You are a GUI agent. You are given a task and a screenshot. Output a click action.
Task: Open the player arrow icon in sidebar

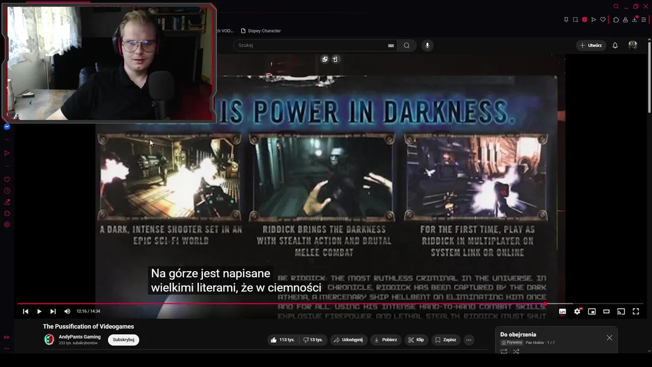7,153
